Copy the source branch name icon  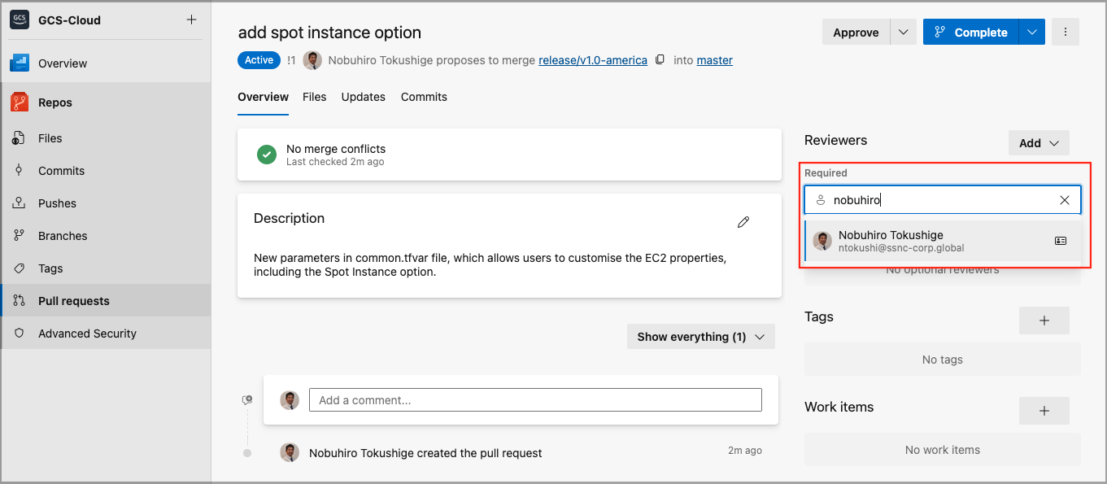(x=660, y=60)
